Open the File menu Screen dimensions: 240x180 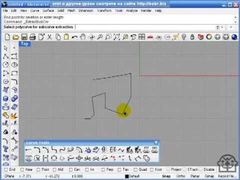click(x=5, y=10)
